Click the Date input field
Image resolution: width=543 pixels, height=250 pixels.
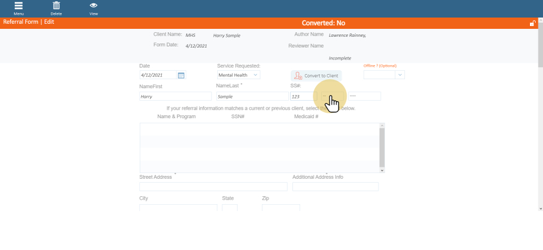click(158, 75)
